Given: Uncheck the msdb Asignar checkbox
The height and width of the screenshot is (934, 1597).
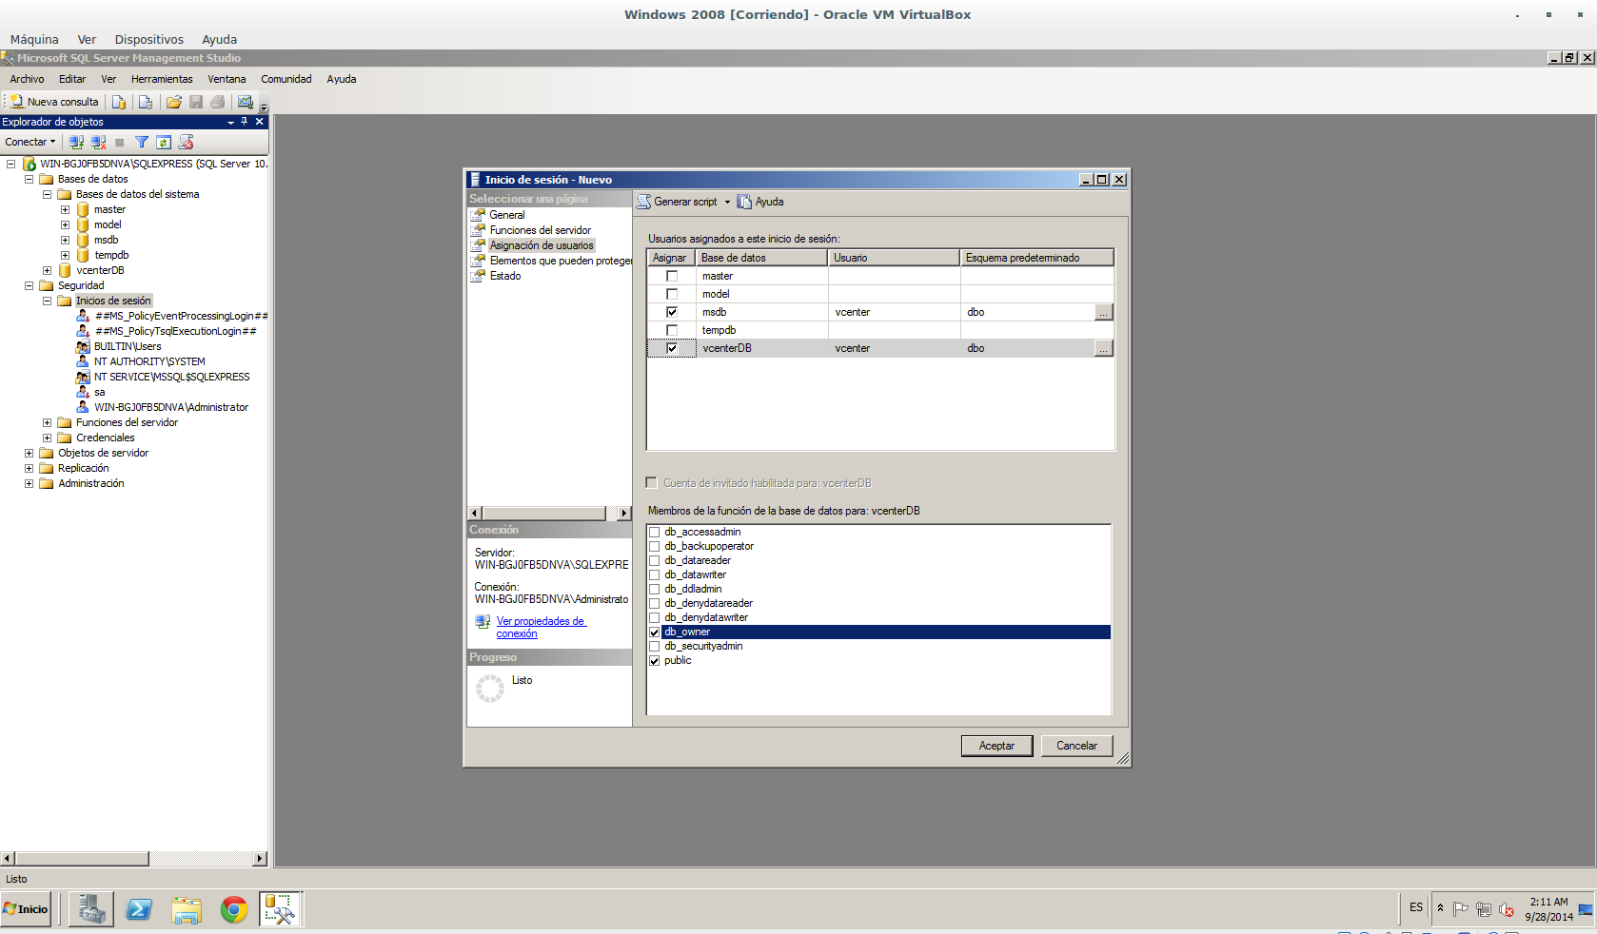Looking at the screenshot, I should (x=672, y=312).
